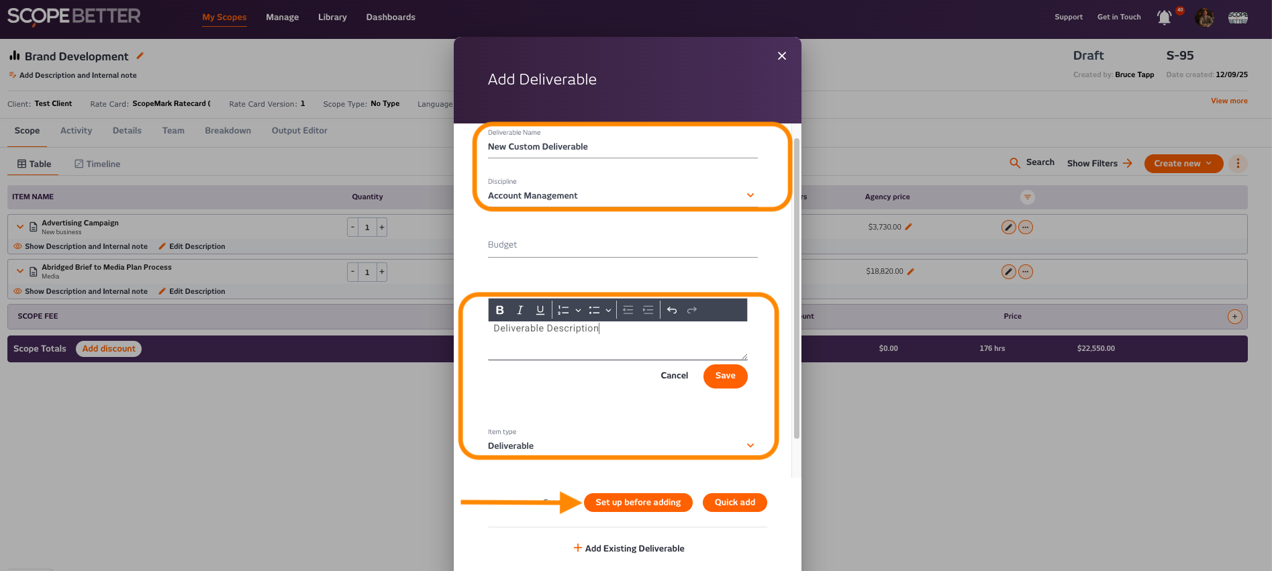Show description eye icon for Abridged Brief

(18, 291)
